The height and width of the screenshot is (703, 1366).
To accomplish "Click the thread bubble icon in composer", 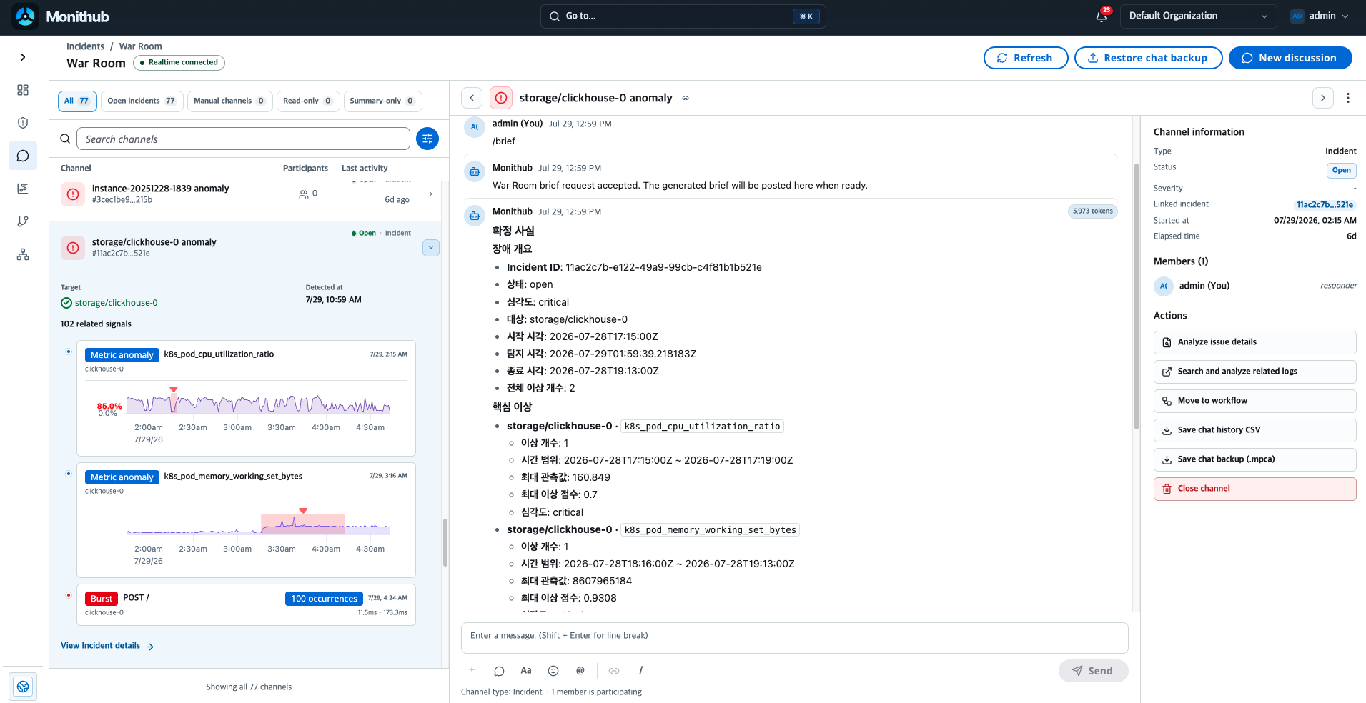I will click(499, 671).
